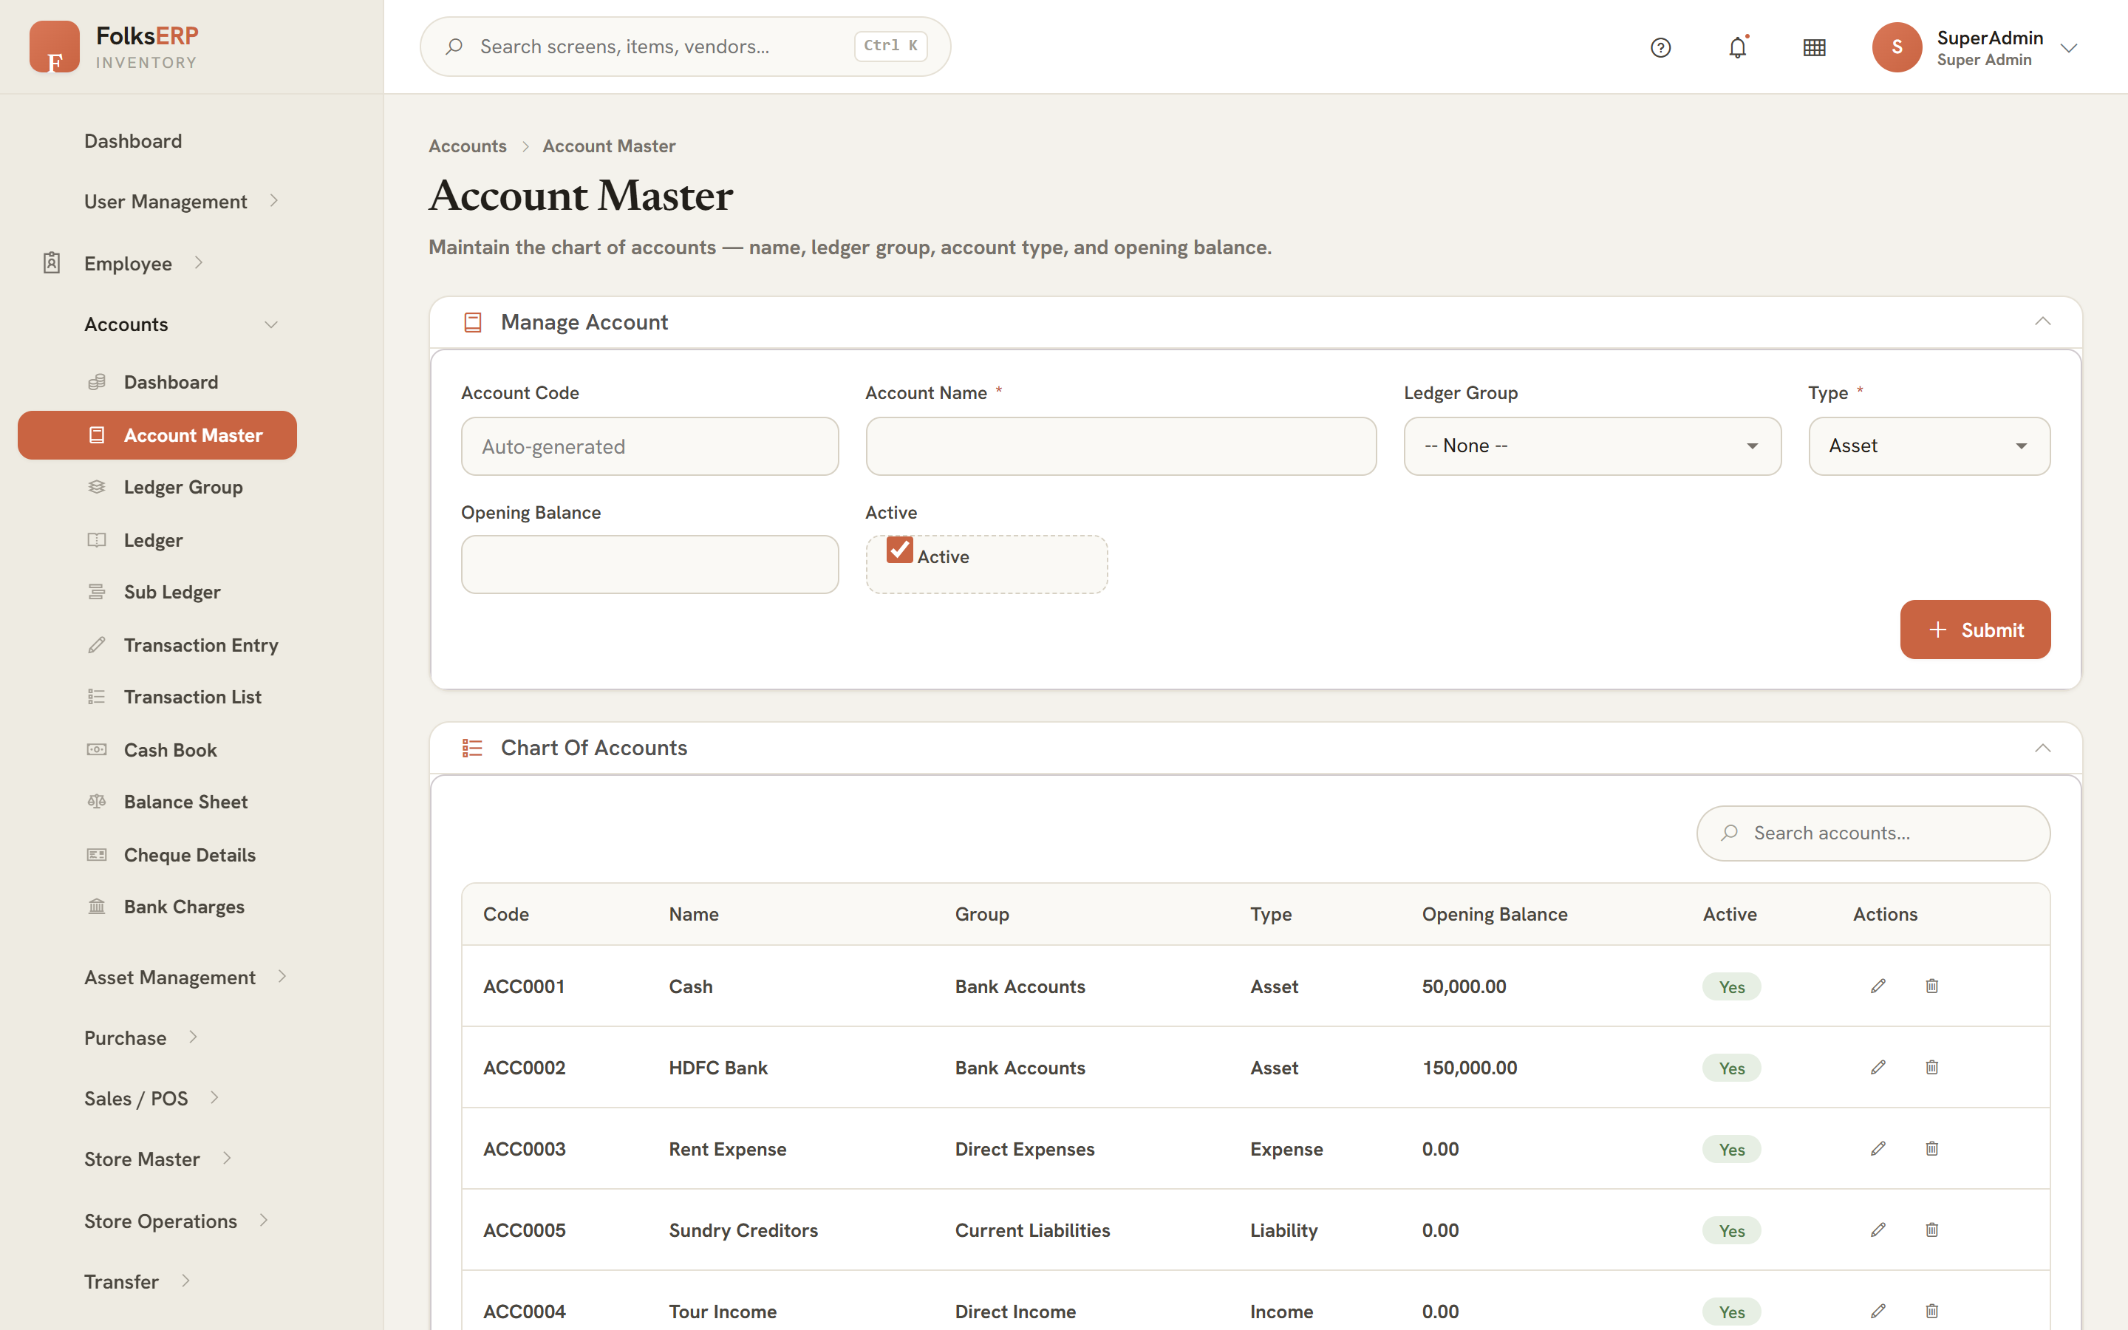The image size is (2128, 1330).
Task: Open the Sub Ledger page
Action: tap(172, 592)
